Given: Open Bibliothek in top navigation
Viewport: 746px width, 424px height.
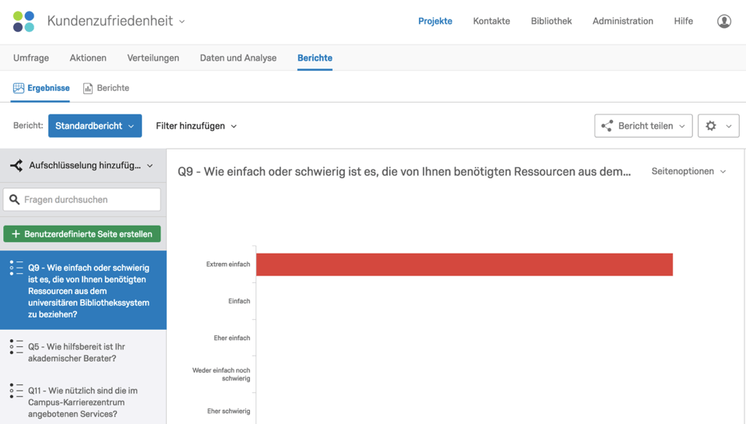Looking at the screenshot, I should click(551, 21).
